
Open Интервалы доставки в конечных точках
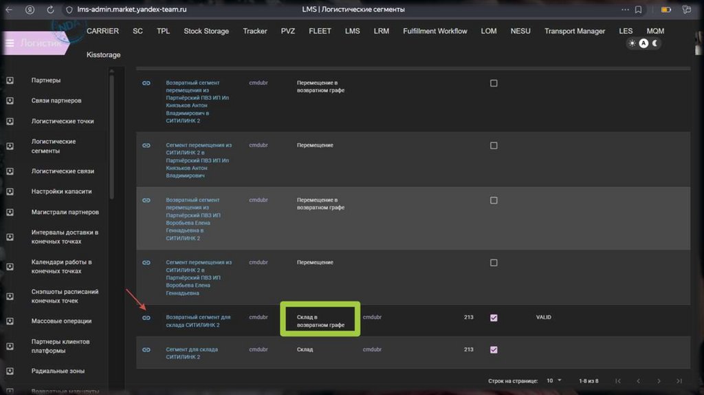coord(65,237)
